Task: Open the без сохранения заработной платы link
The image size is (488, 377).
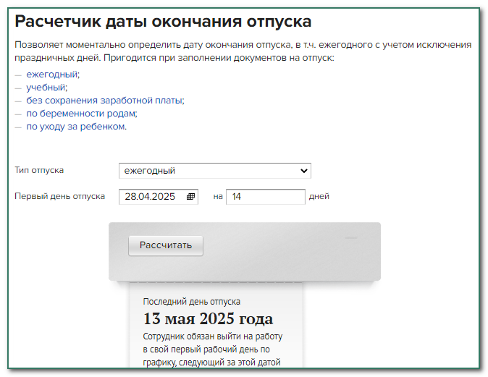Action: [104, 101]
